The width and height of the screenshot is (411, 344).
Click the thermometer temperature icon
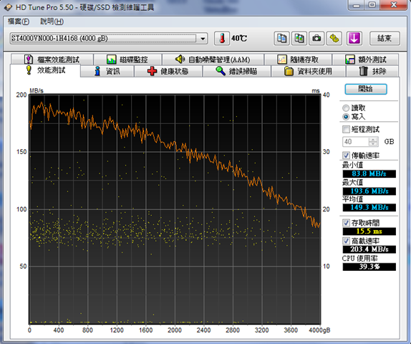pos(222,38)
